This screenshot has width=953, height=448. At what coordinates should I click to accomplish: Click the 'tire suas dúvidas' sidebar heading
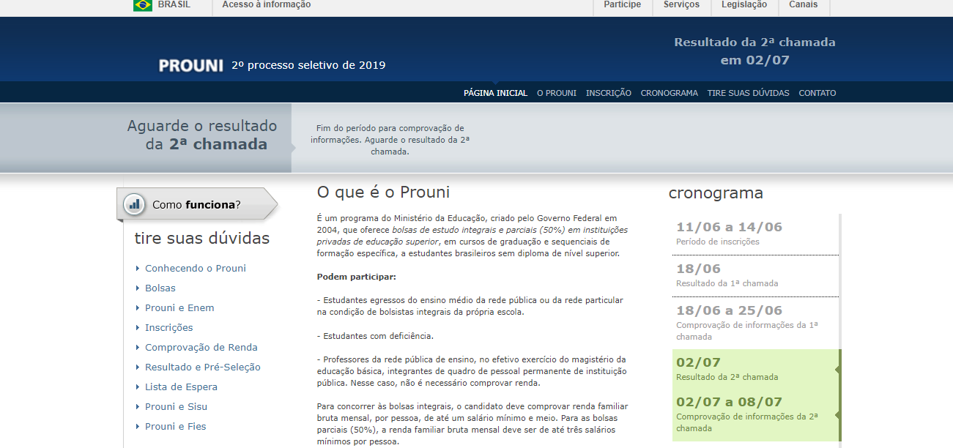201,239
